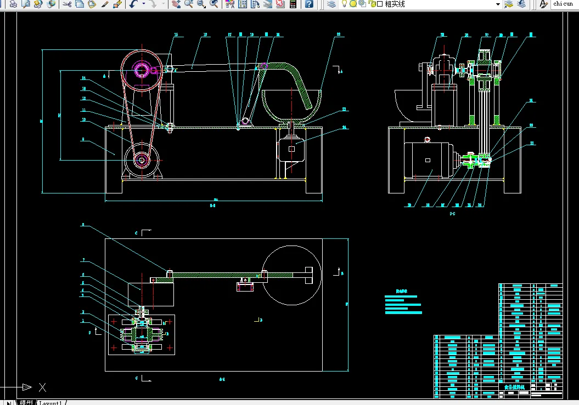Click the mixing bowl circle in plan view
This screenshot has height=405, width=579.
pos(291,275)
